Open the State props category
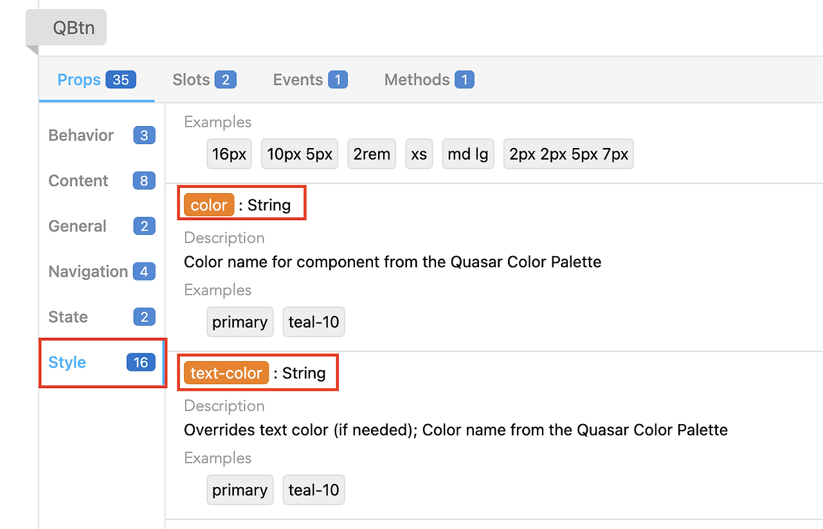 pos(102,317)
